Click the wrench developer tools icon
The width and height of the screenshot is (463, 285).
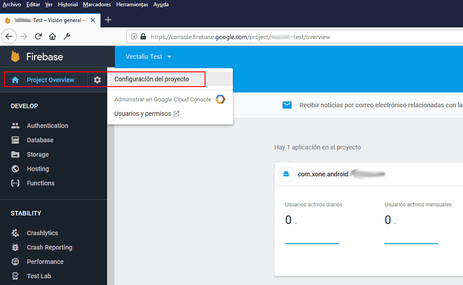tap(67, 36)
